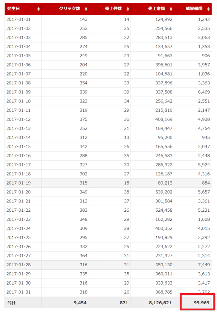This screenshot has width=217, height=313.
Task: Click the total sales count 871
Action: pos(123,303)
